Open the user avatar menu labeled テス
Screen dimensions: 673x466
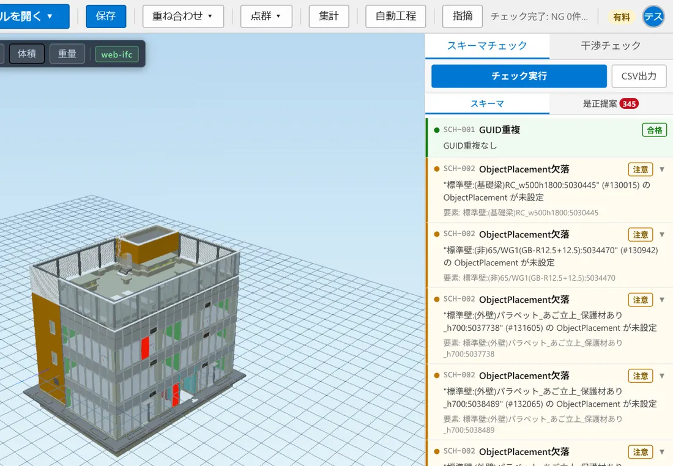(653, 17)
